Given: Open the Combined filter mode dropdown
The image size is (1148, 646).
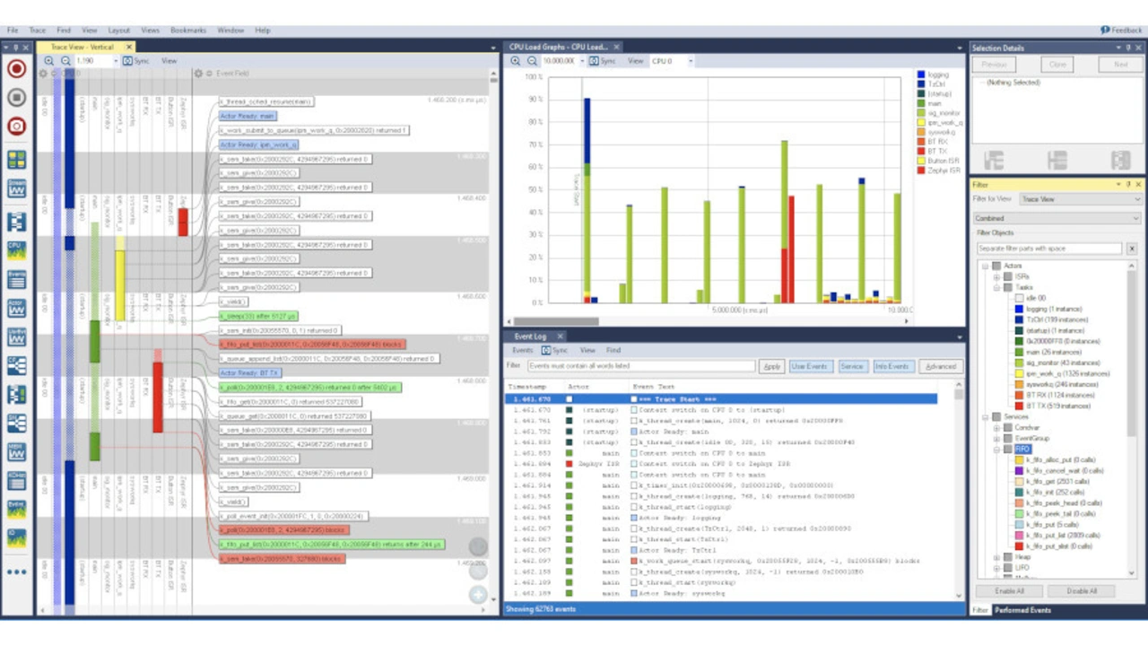Looking at the screenshot, I should coord(1057,218).
